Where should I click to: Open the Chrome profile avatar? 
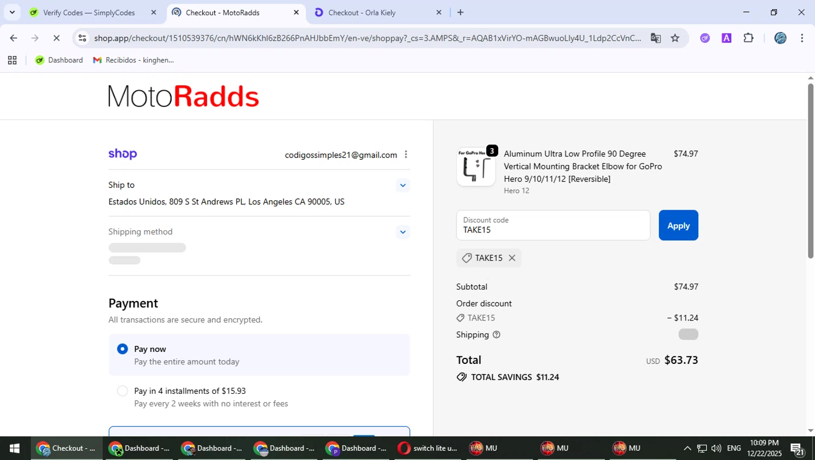click(x=780, y=38)
